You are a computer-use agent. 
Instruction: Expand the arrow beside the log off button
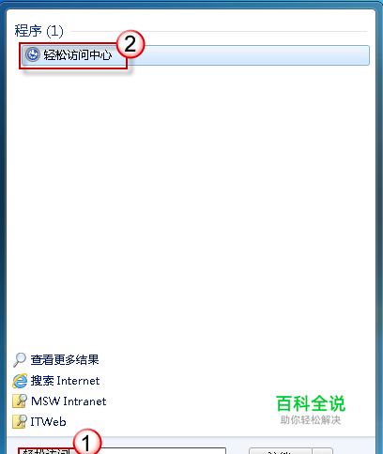322,451
